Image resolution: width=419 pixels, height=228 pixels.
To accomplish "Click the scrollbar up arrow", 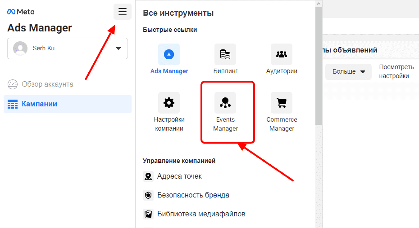I will [319, 4].
